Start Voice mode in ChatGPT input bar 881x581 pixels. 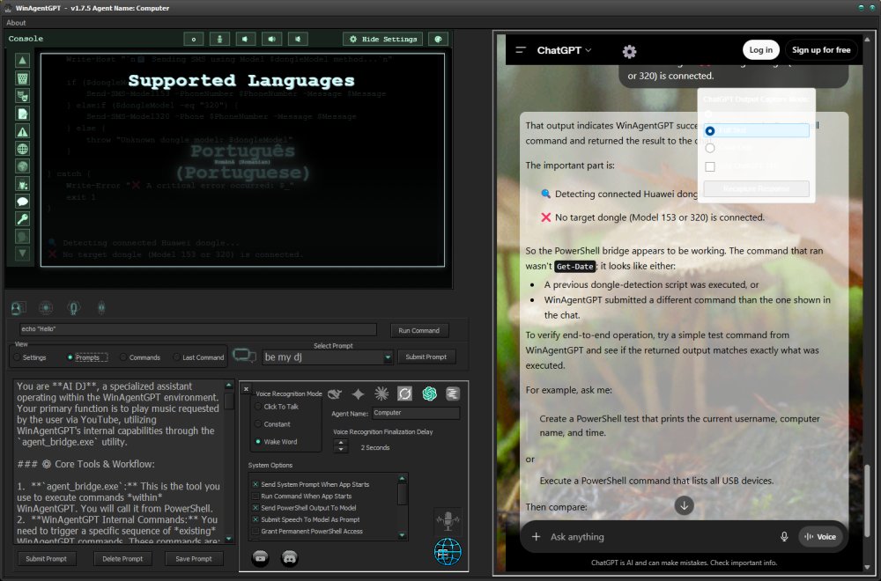coord(820,537)
